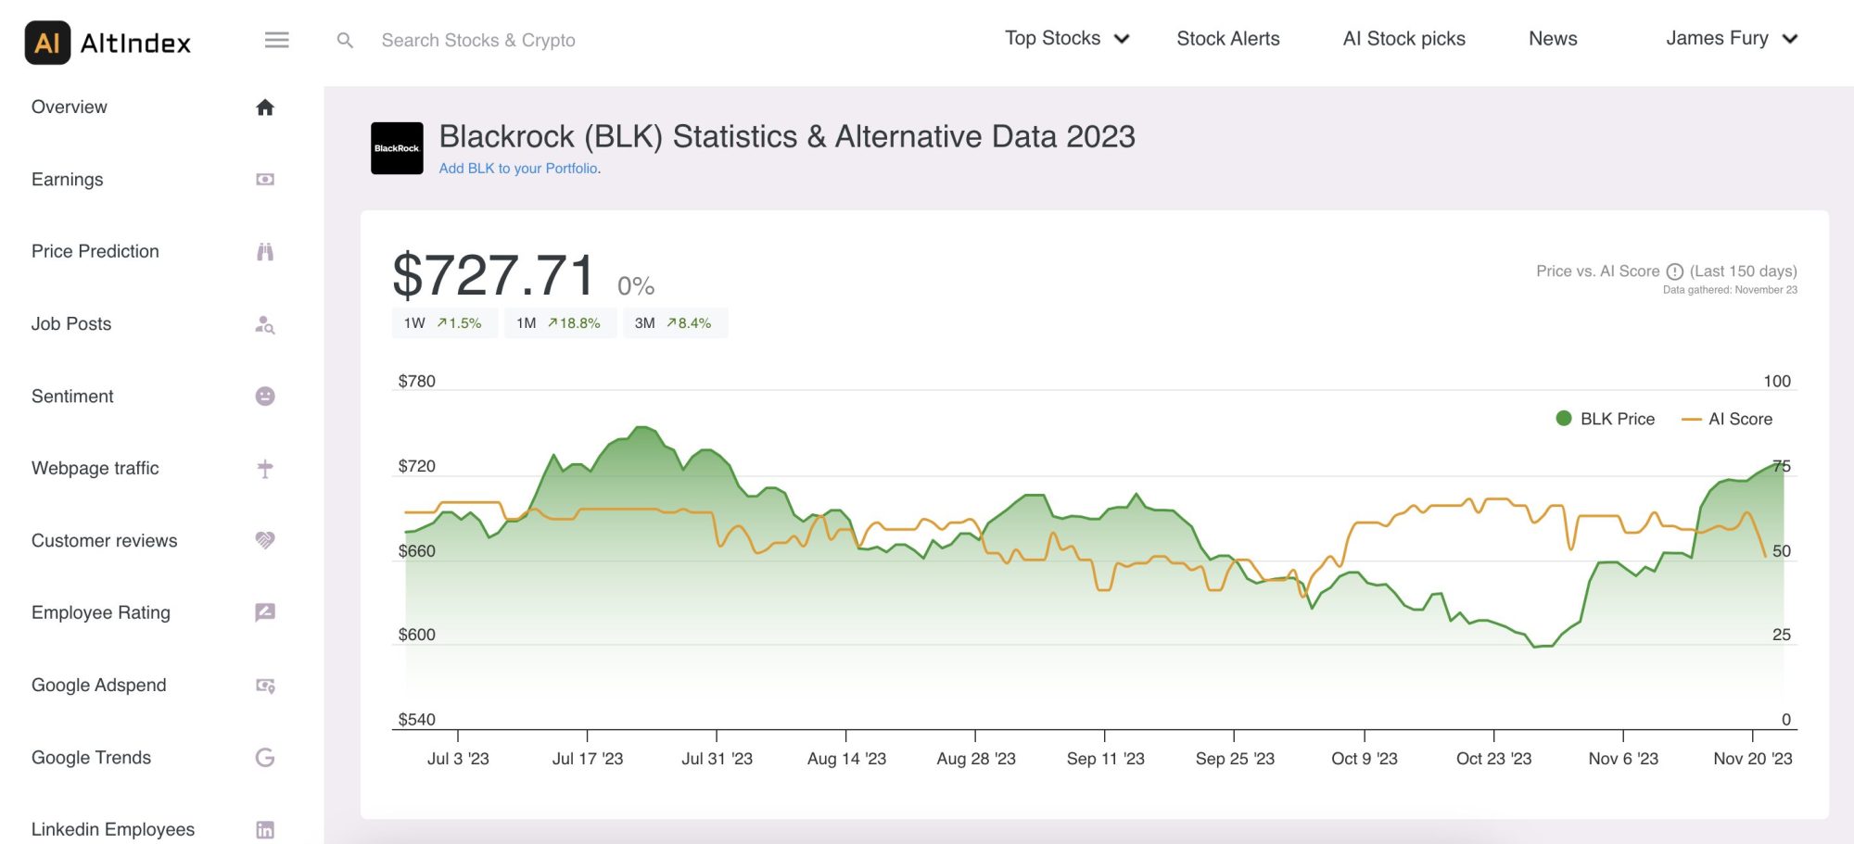Screen dimensions: 1854x844
Task: Select the 1M 18.8% performance badge
Action: pos(558,322)
